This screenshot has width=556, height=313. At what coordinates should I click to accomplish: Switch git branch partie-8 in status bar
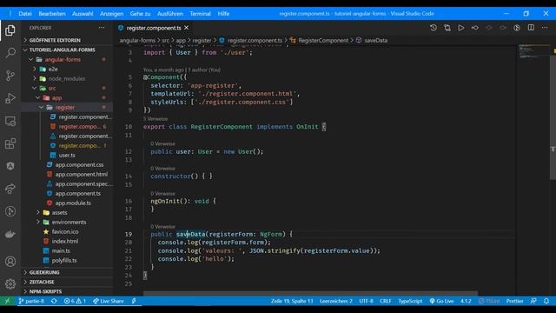(31, 301)
